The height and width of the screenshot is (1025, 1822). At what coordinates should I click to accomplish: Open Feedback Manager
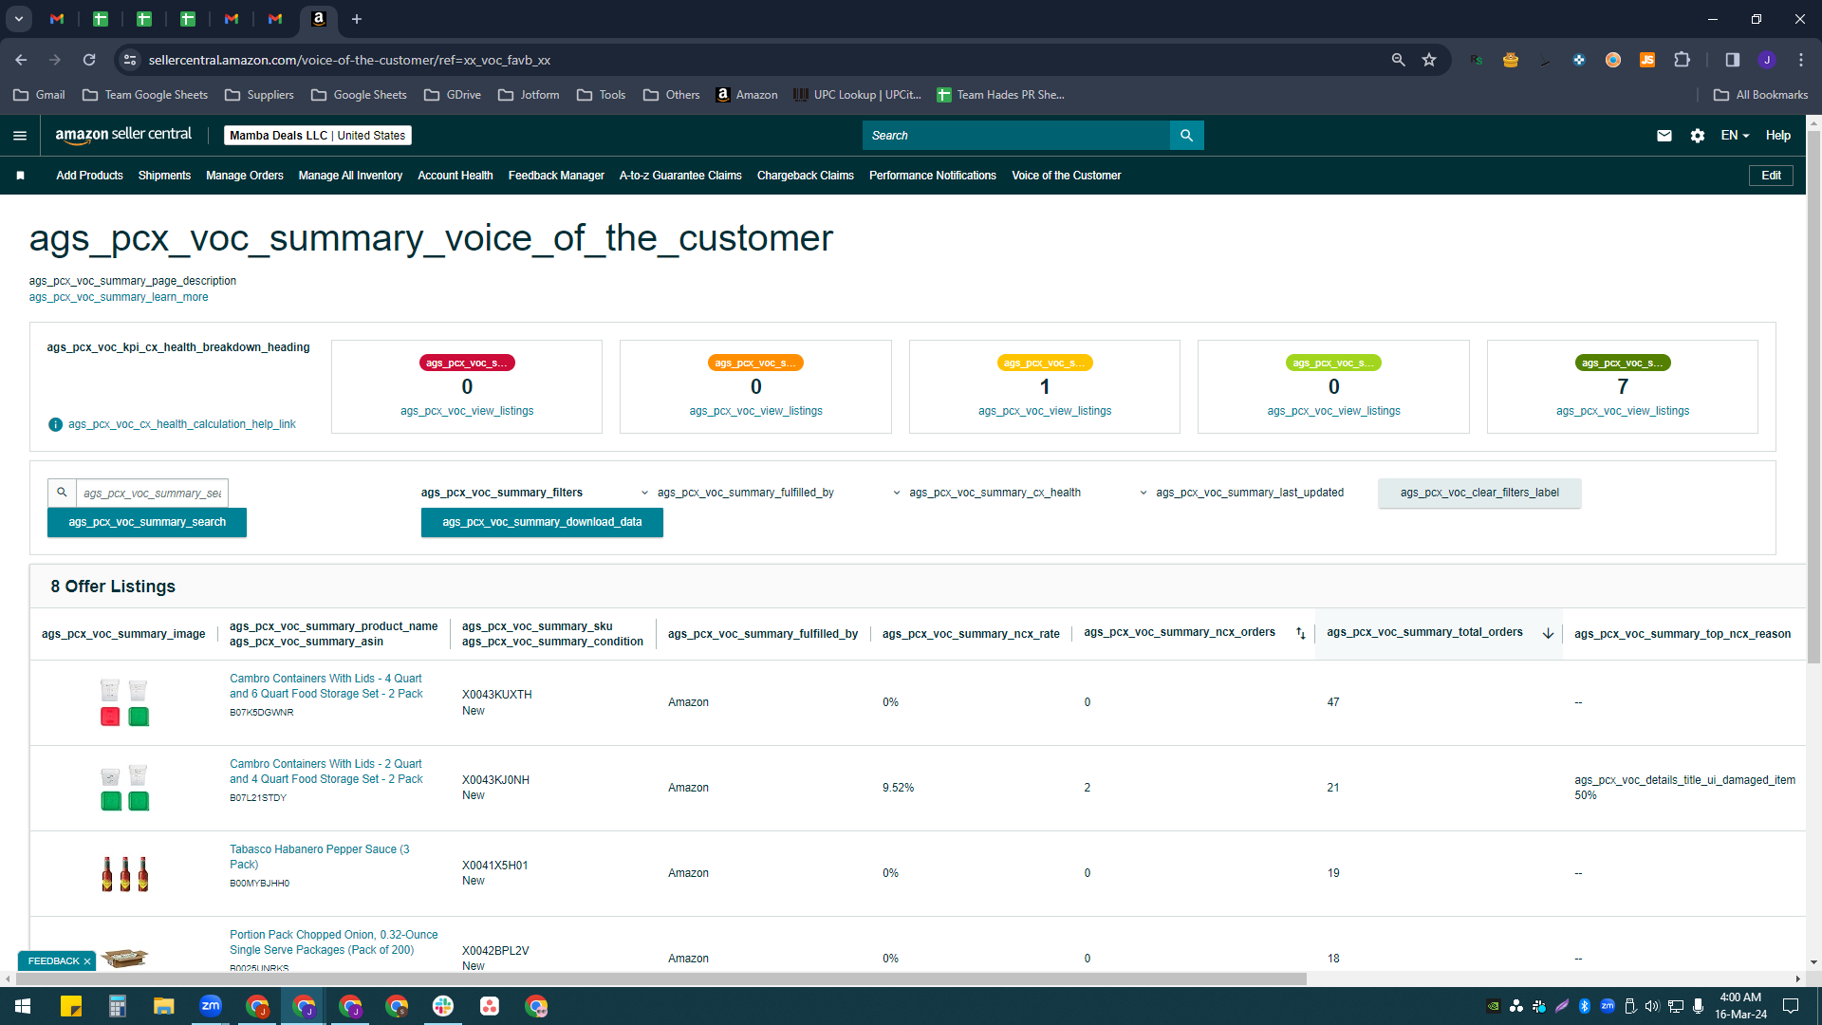pos(556,176)
